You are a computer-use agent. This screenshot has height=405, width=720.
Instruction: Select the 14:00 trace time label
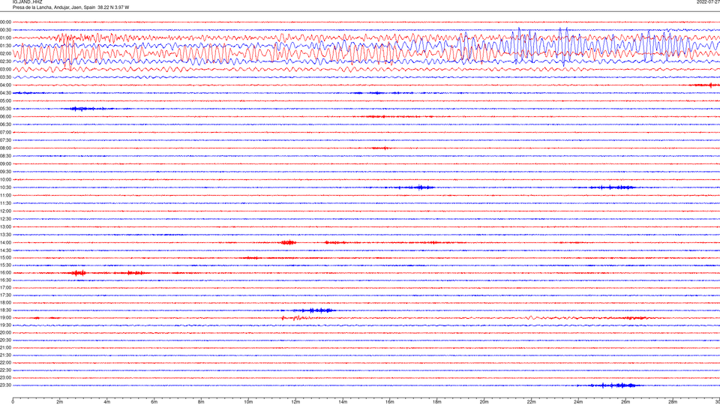point(5,242)
